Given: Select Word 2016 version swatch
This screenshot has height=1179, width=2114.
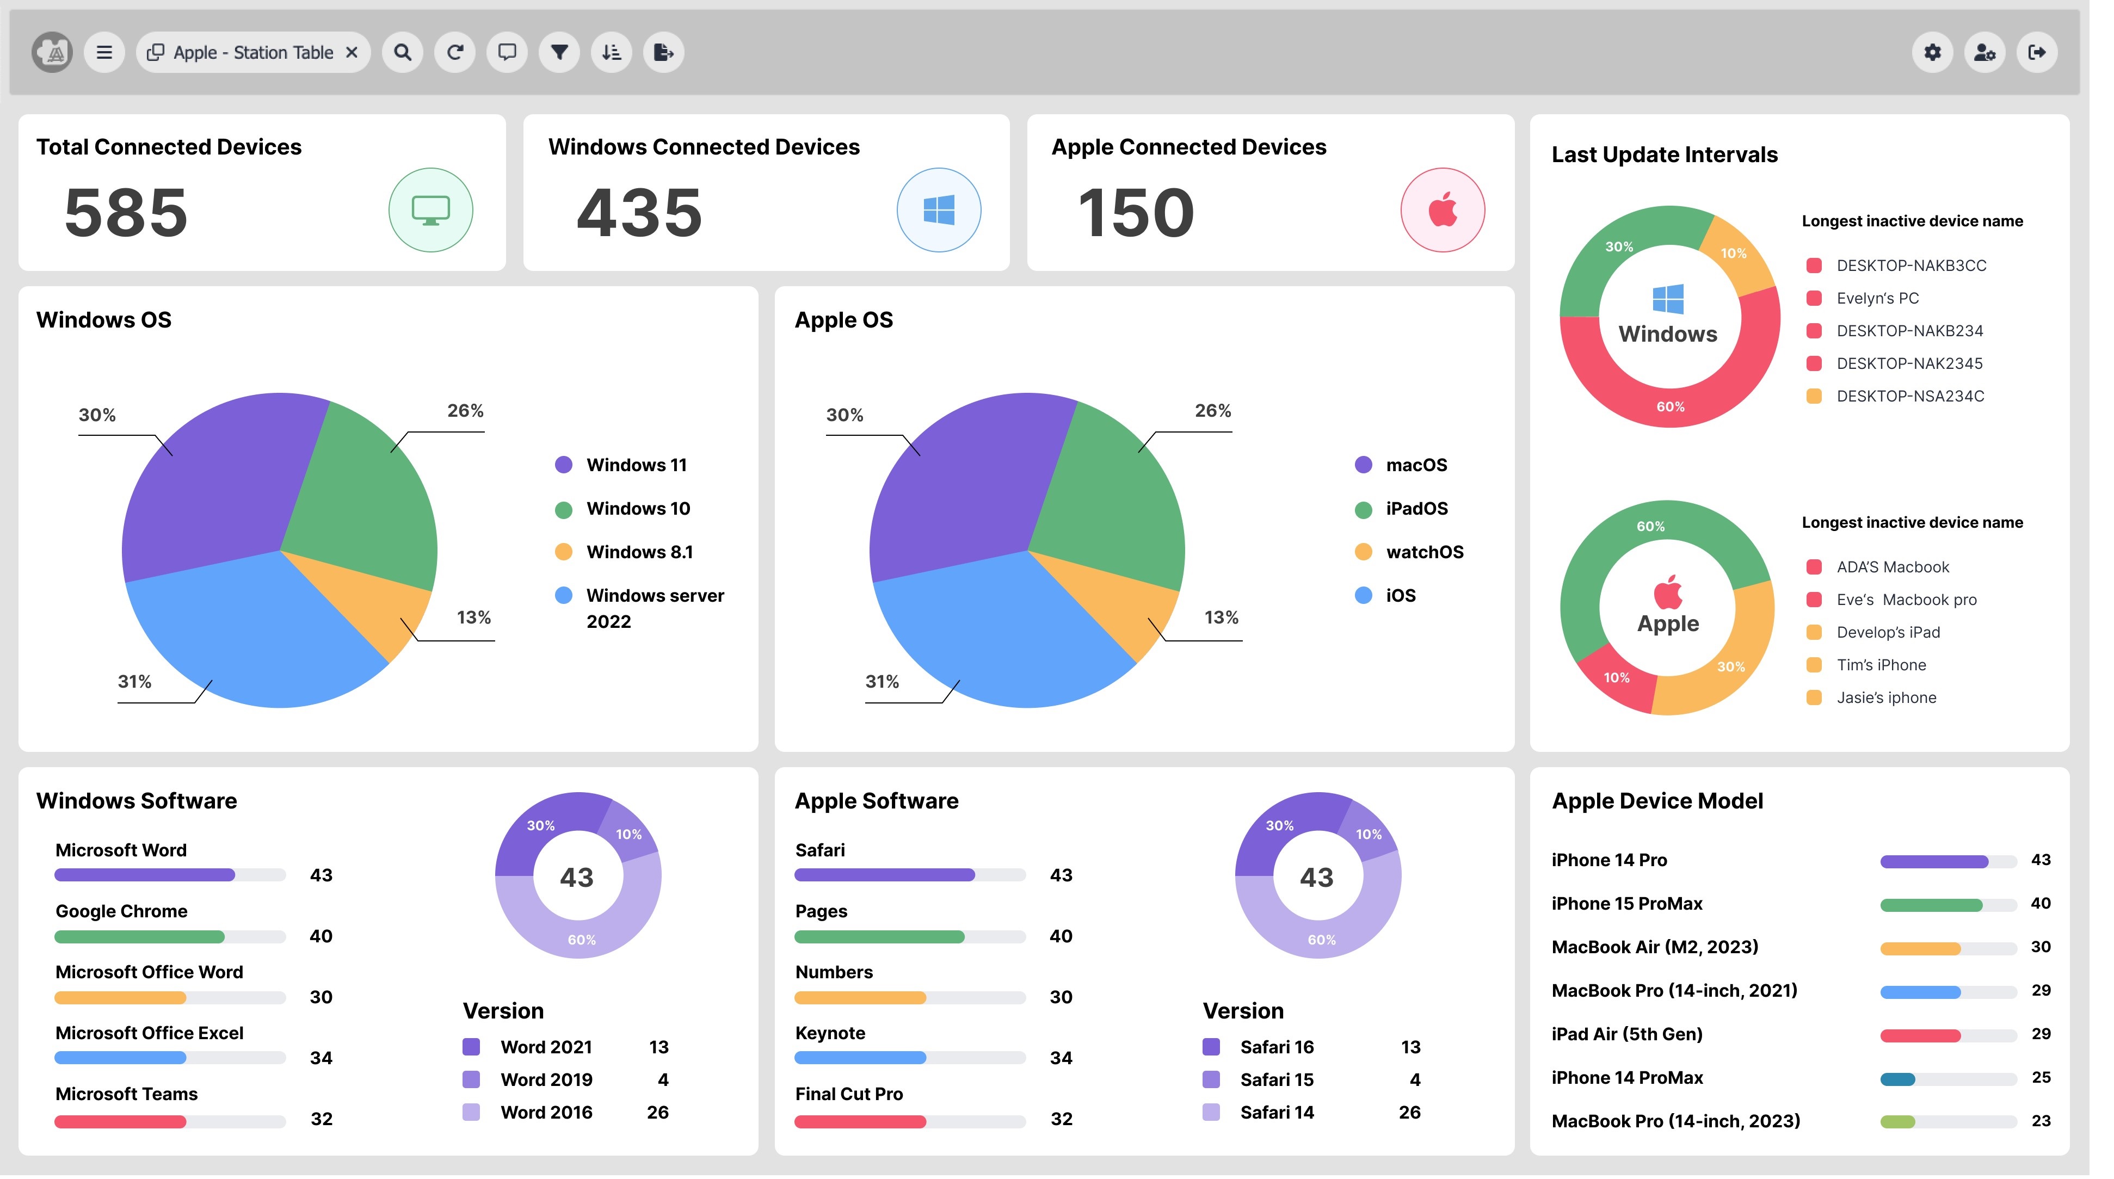Looking at the screenshot, I should (471, 1113).
